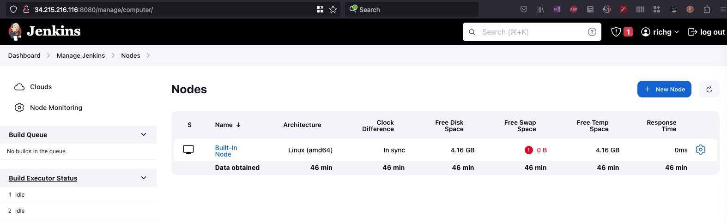
Task: Configure the Built-In Node with the gear icon
Action: click(701, 150)
